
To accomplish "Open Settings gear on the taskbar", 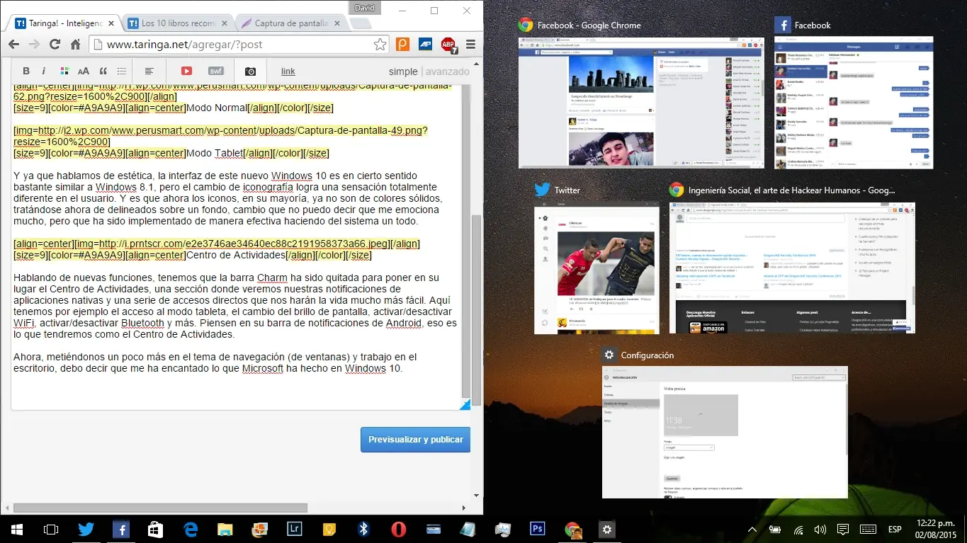I will click(606, 529).
